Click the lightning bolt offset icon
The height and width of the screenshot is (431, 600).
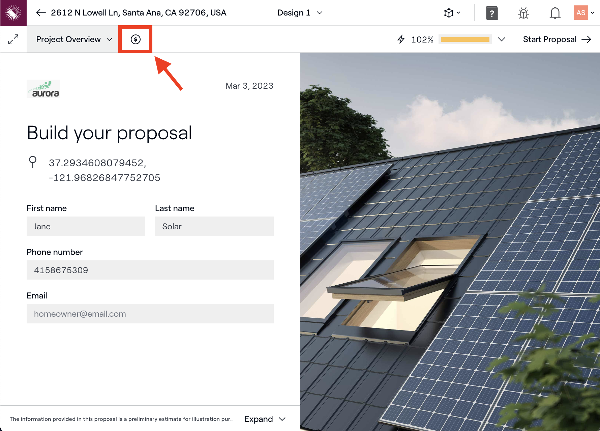tap(401, 39)
